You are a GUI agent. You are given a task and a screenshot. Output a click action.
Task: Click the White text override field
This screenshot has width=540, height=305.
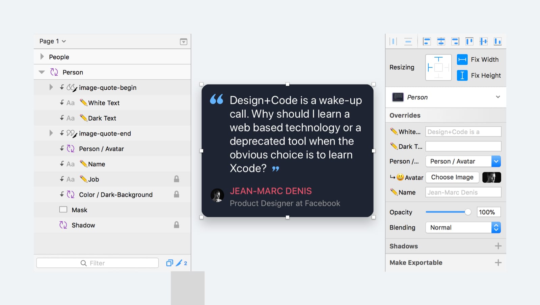tap(463, 131)
